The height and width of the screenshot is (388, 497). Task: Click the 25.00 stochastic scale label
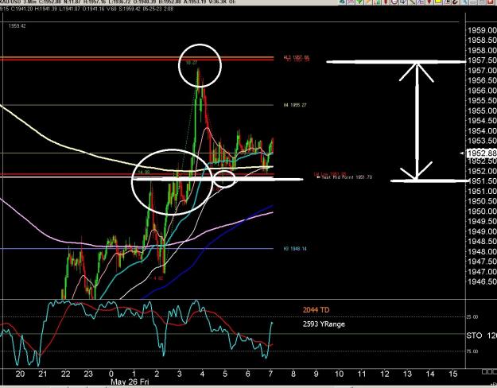(x=472, y=317)
